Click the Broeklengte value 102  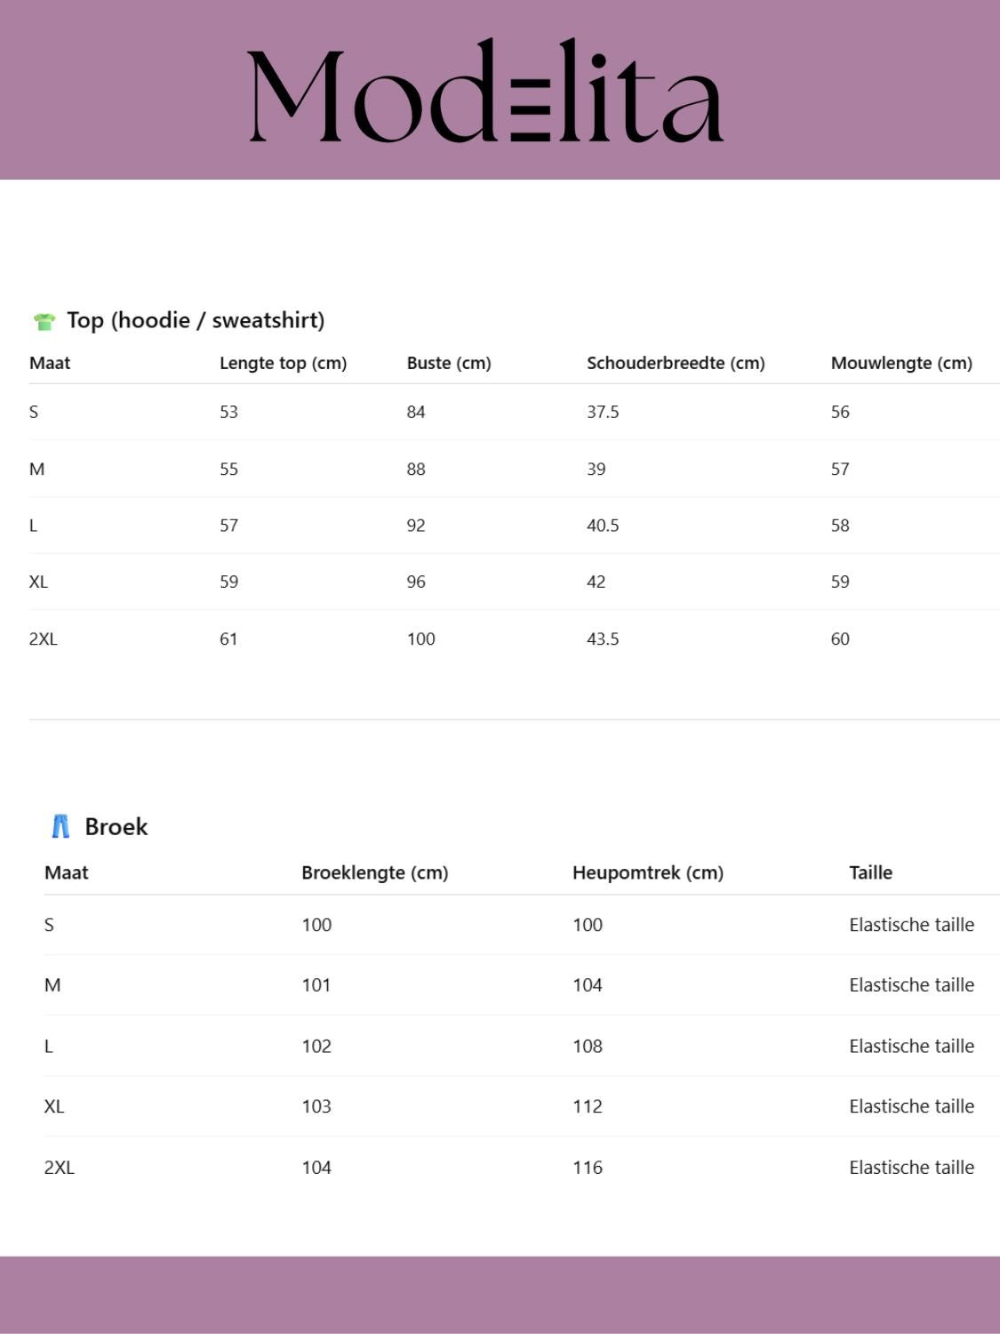point(316,1046)
